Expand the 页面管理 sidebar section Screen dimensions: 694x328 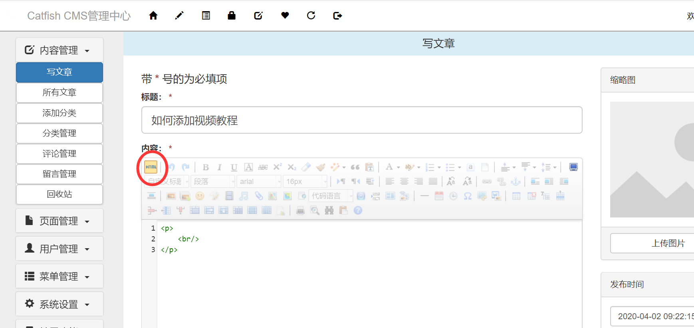59,221
